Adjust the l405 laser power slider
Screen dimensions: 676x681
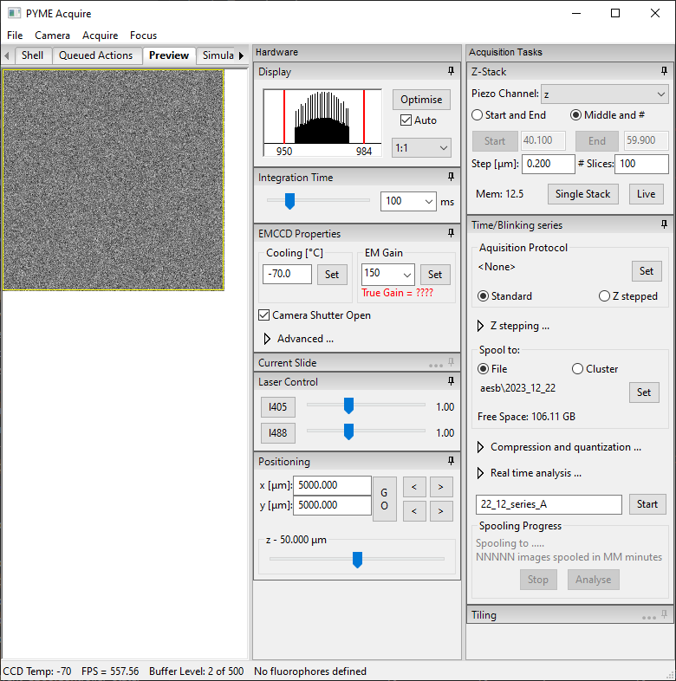[x=348, y=406]
